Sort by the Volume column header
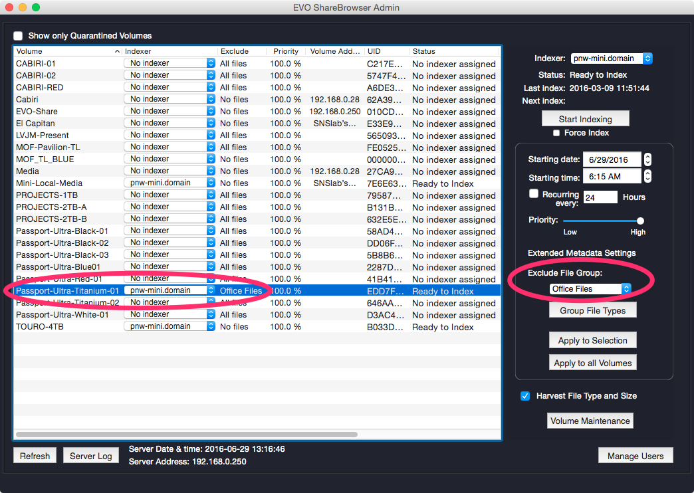694x493 pixels. pyautogui.click(x=68, y=51)
